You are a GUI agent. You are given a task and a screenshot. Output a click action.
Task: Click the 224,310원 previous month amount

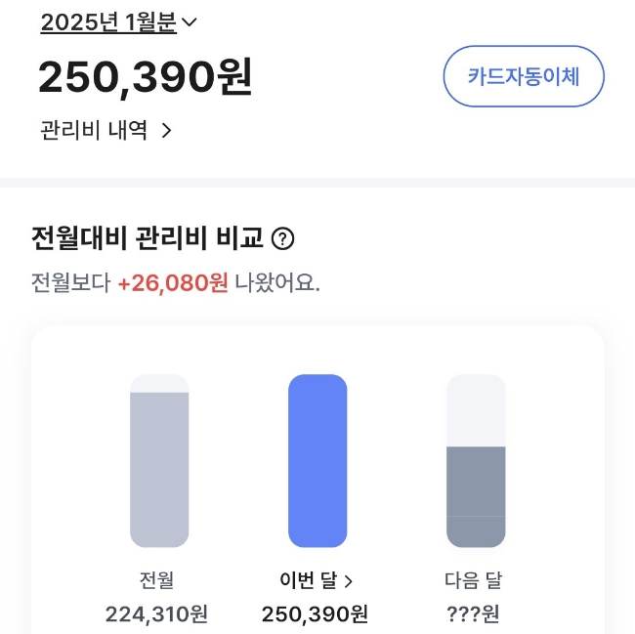pos(156,613)
